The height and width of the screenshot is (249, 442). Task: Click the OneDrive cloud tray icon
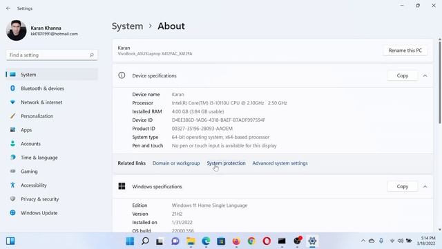coord(372,241)
